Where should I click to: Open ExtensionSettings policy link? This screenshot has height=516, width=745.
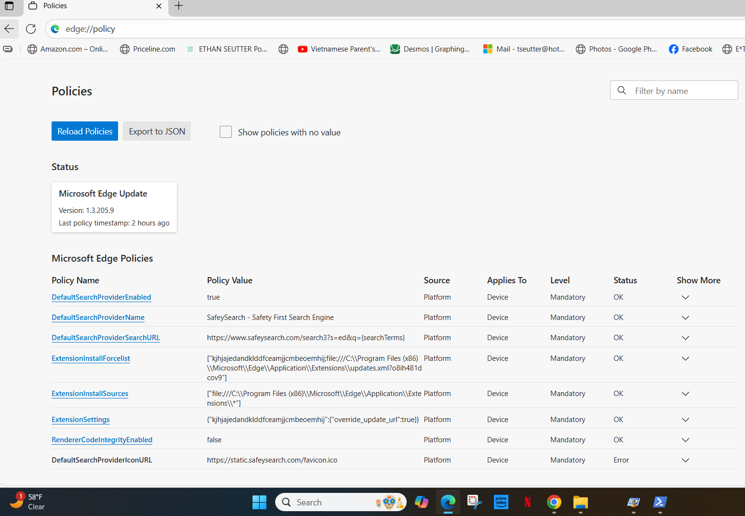tap(80, 420)
